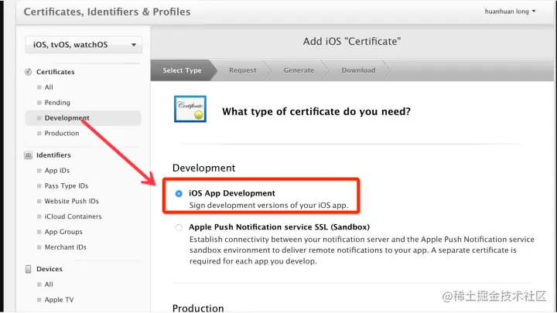Open Website Push IDs
Image resolution: width=557 pixels, height=313 pixels.
pyautogui.click(x=71, y=201)
